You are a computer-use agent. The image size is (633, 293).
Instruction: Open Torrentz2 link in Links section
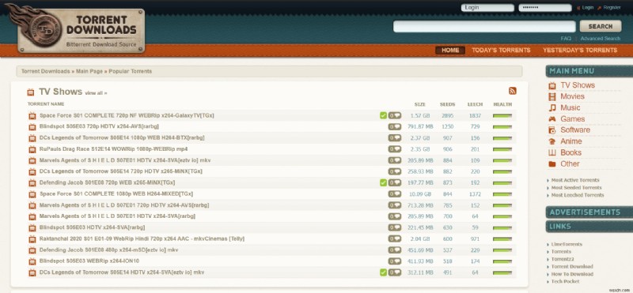(x=563, y=259)
